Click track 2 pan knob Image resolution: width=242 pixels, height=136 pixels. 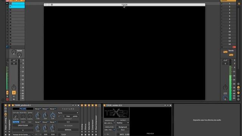tap(14, 87)
